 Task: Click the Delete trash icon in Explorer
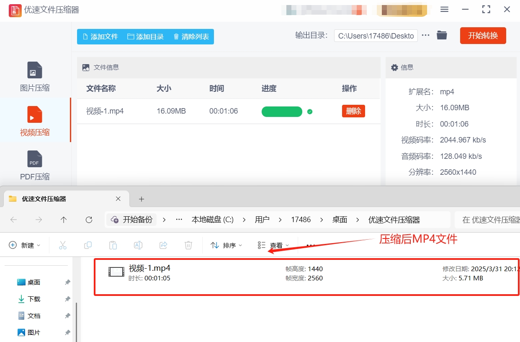point(188,245)
